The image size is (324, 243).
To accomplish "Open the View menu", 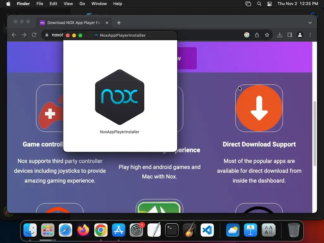I will (68, 4).
